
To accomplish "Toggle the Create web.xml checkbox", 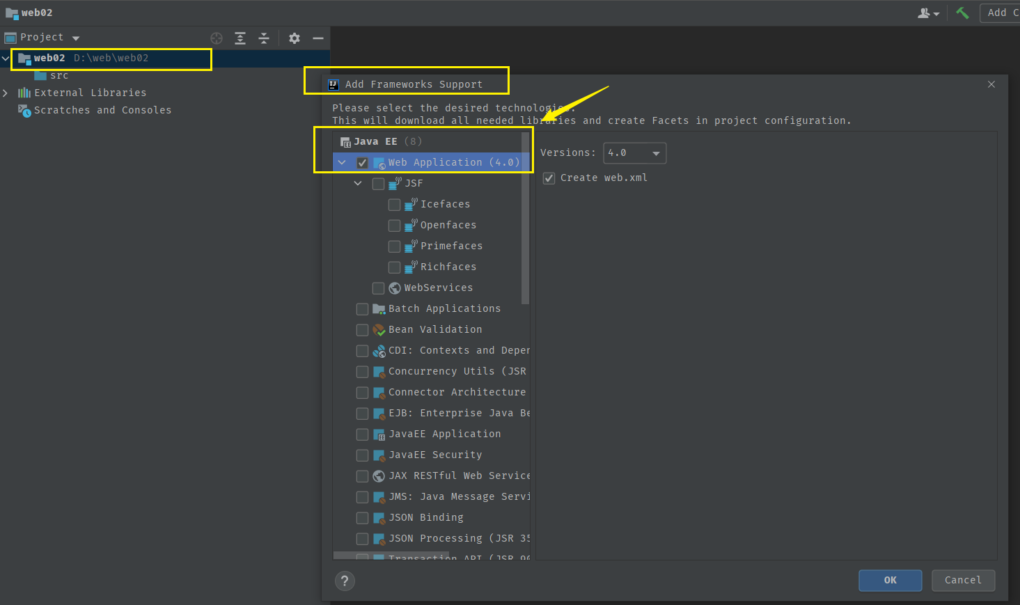I will tap(549, 178).
